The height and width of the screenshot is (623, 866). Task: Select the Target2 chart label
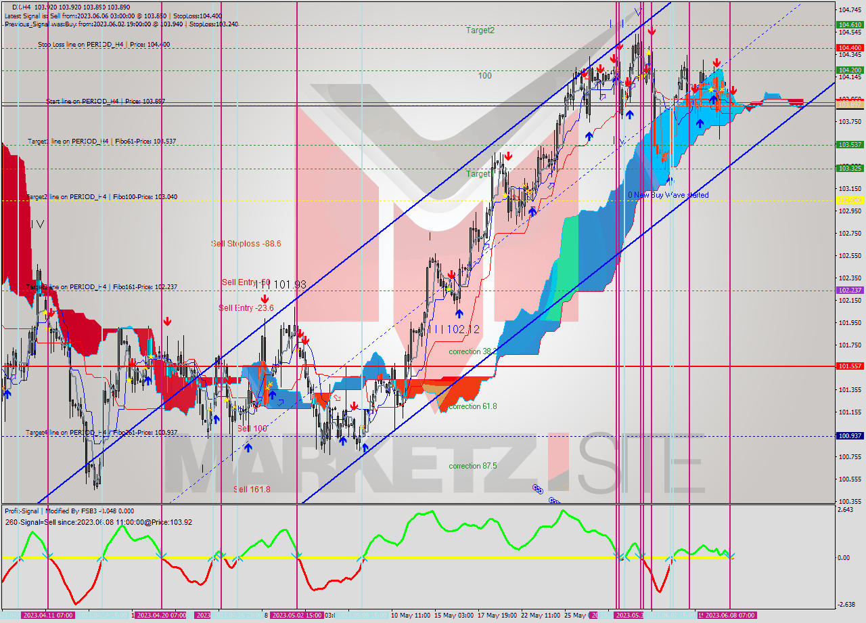480,30
